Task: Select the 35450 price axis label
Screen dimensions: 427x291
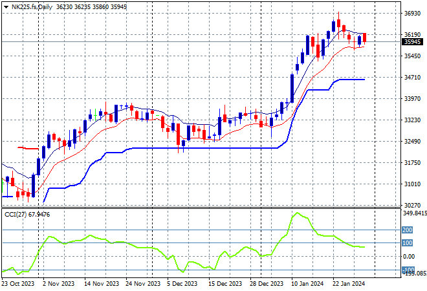Action: pyautogui.click(x=412, y=56)
